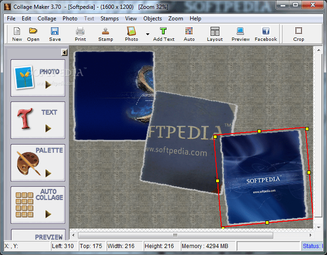Click the horizontal scrollbar right arrow
The width and height of the screenshot is (327, 255).
(310, 235)
